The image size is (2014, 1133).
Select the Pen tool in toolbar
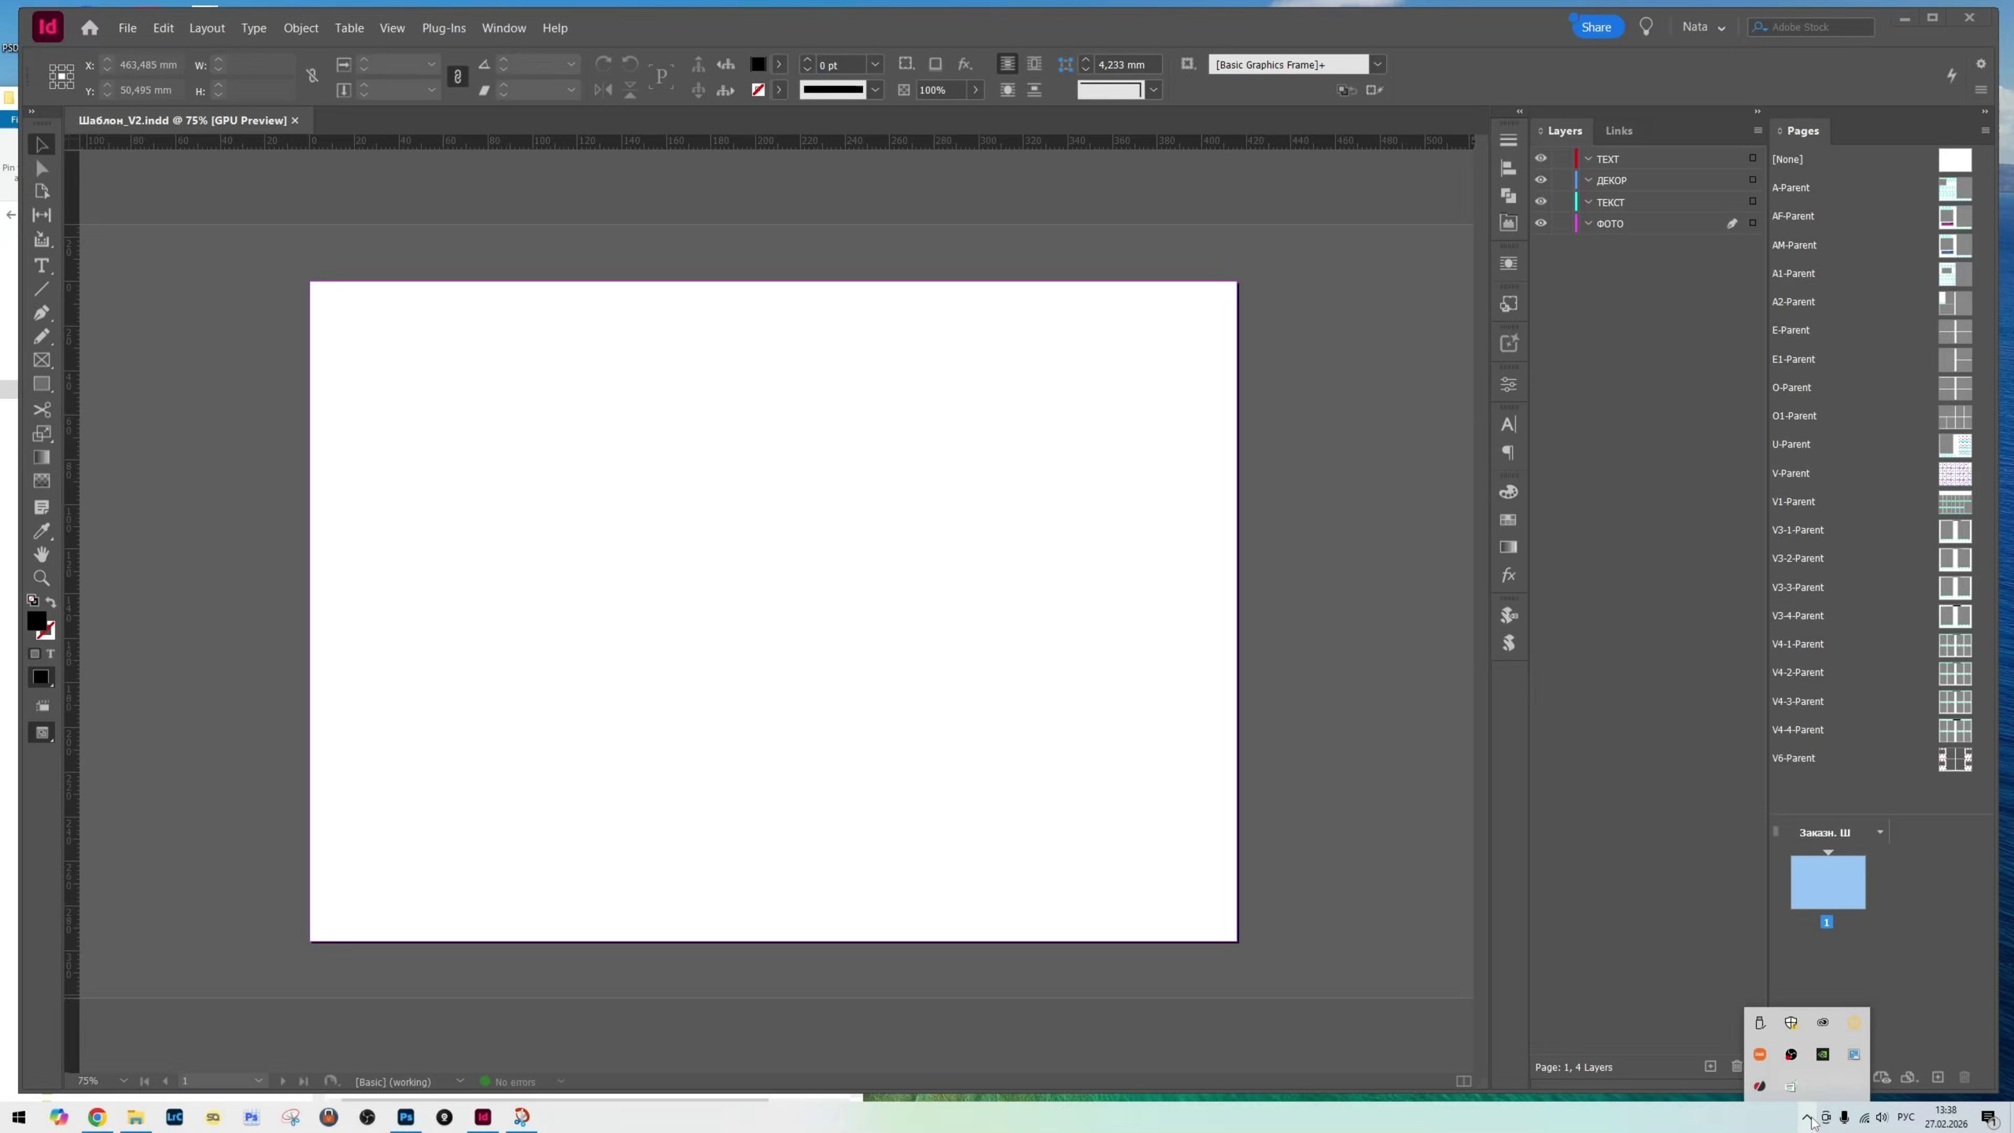(42, 313)
